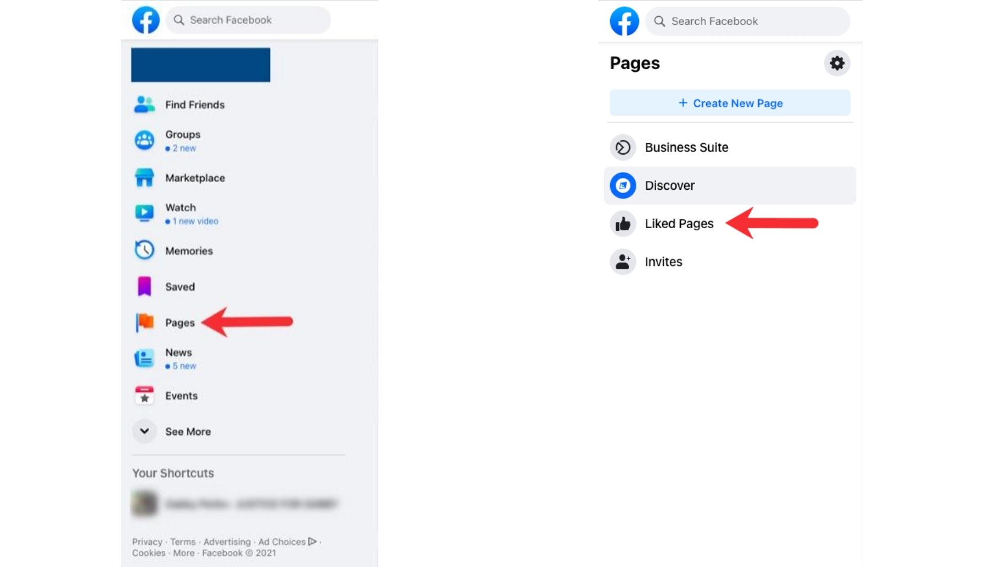The height and width of the screenshot is (567, 1008).
Task: Click the Marketplace store icon
Action: (x=144, y=177)
